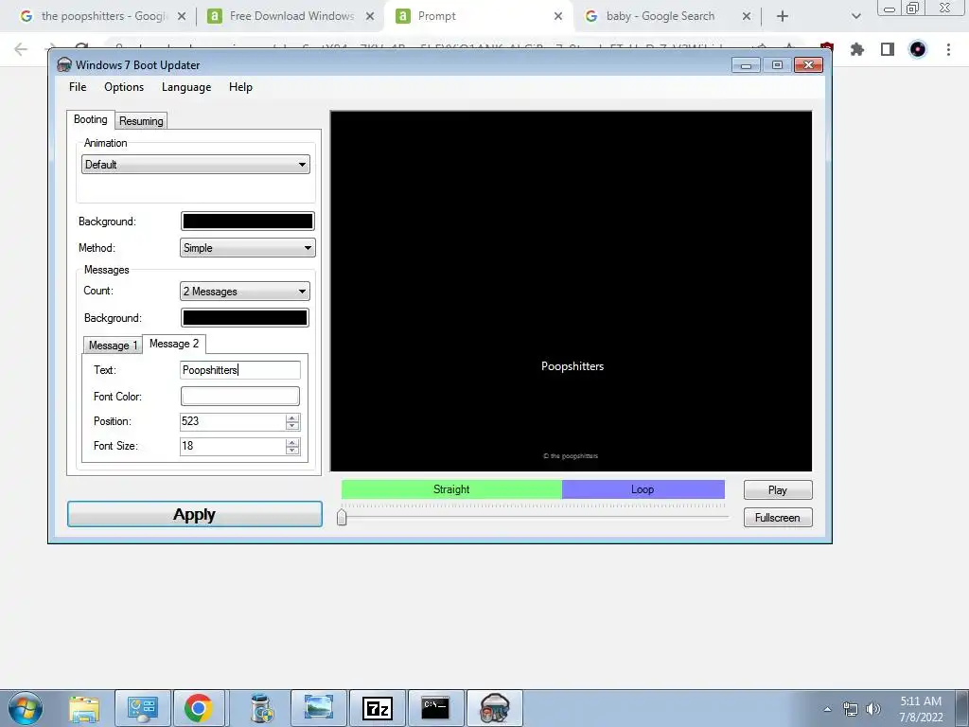Image resolution: width=969 pixels, height=727 pixels.
Task: Increase the Position value with up arrow
Action: (292, 417)
